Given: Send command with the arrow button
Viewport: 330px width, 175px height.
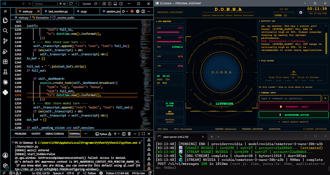Looking at the screenshot, I should pos(325,98).
